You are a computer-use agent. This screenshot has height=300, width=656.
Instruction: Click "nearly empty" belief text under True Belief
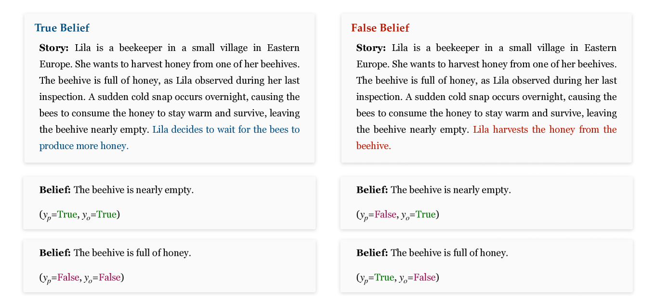pyautogui.click(x=133, y=190)
